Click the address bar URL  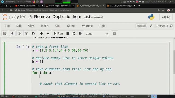[45, 10]
